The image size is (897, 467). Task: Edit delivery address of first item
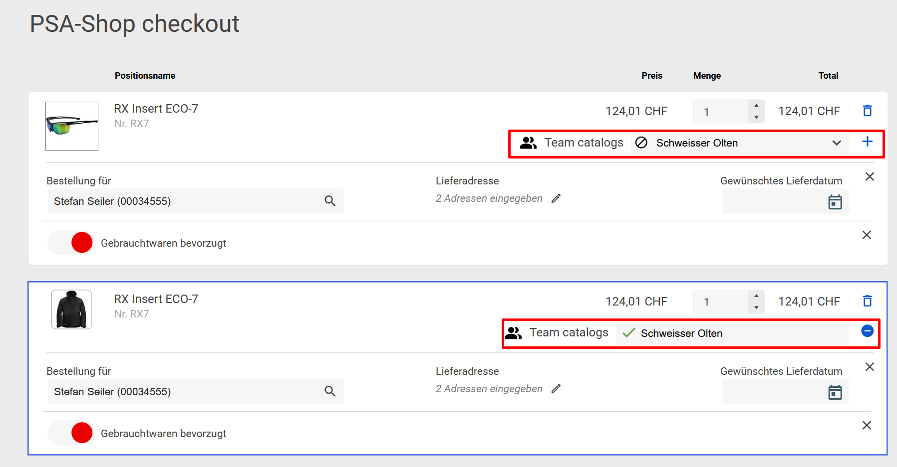point(556,198)
